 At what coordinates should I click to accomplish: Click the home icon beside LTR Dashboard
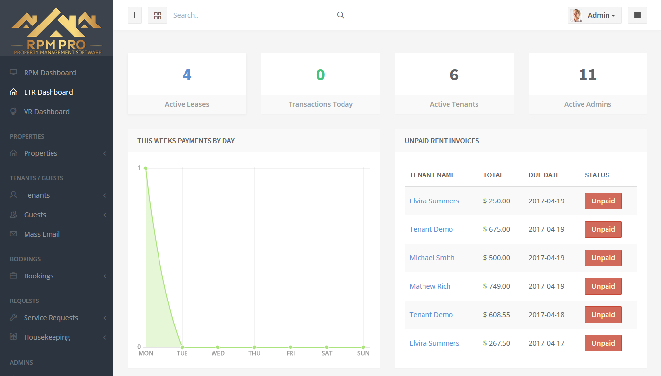tap(13, 92)
